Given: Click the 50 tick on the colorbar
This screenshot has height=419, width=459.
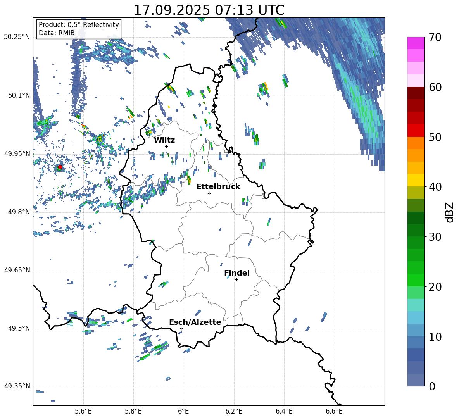Looking at the screenshot, I should pos(435,137).
